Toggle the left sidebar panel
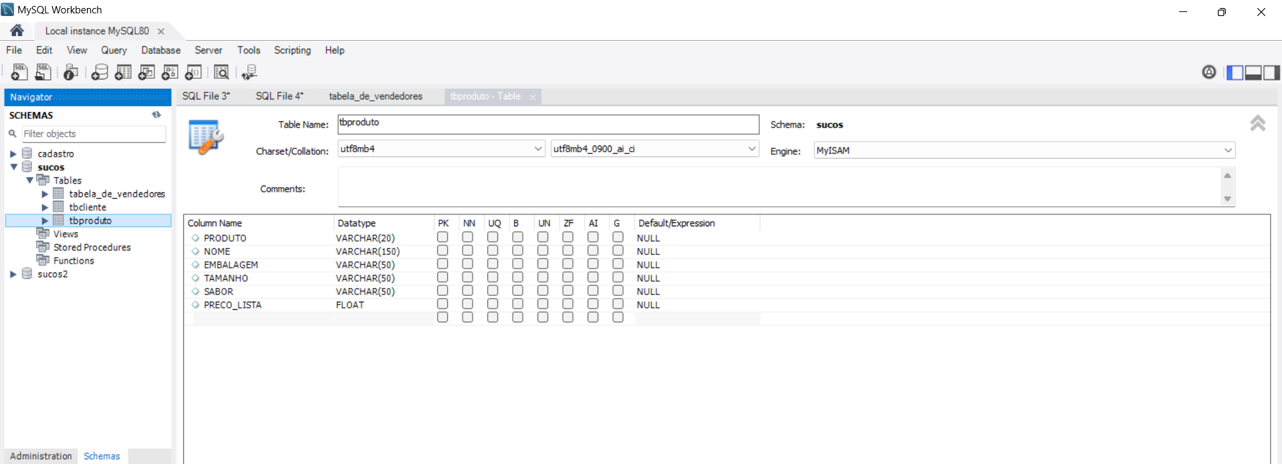 [1235, 72]
